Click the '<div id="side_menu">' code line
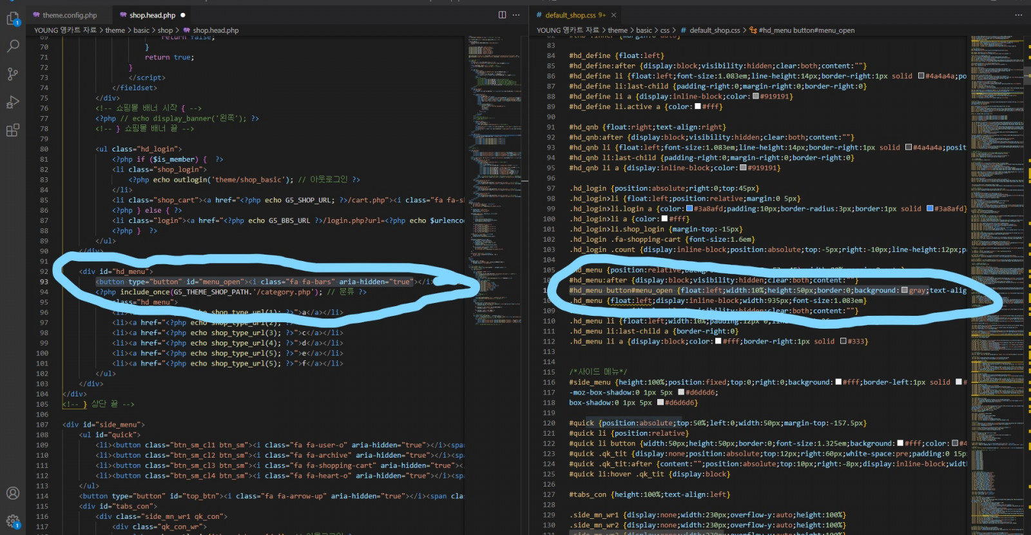 [x=104, y=425]
